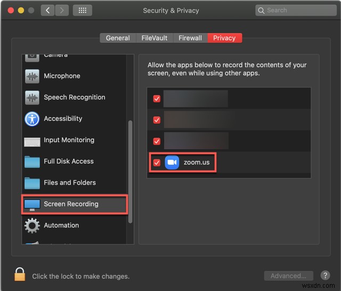Viewport: 341px width, 291px height.
Task: Click the Advanced... button
Action: point(289,276)
